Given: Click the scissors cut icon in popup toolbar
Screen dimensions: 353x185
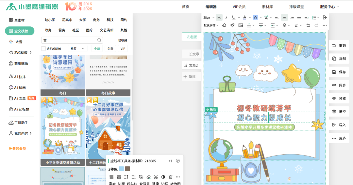Looking at the screenshot, I should [x=156, y=177].
